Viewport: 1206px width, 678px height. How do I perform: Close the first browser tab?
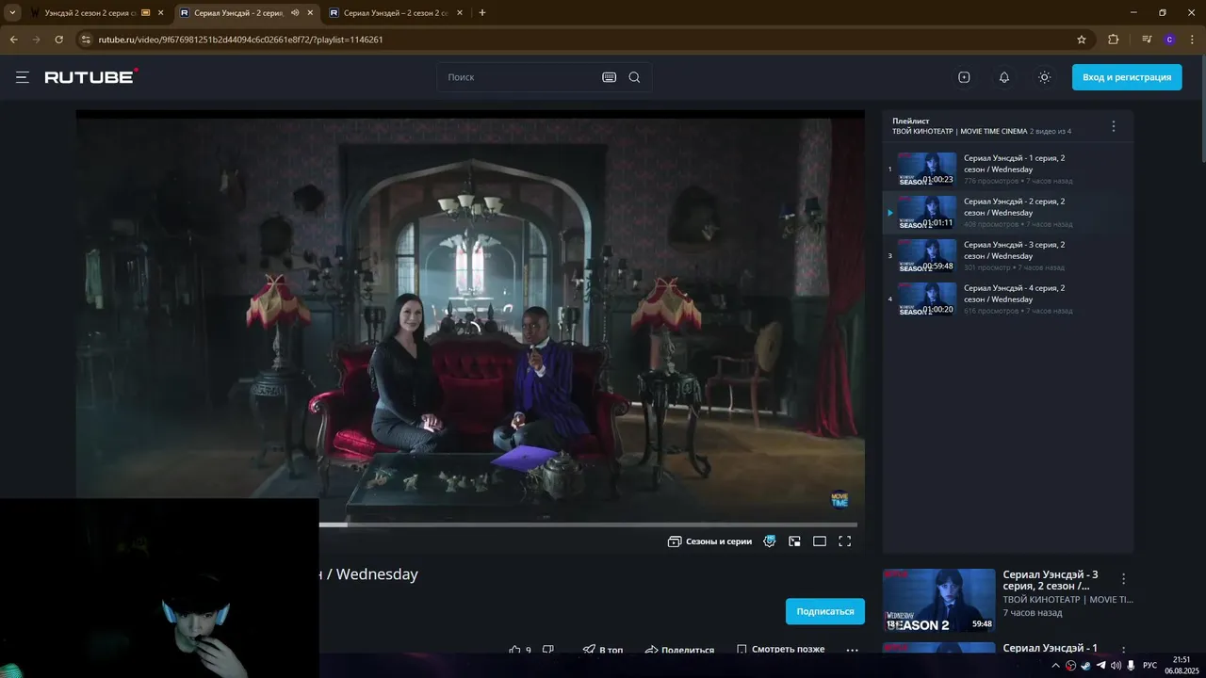160,13
